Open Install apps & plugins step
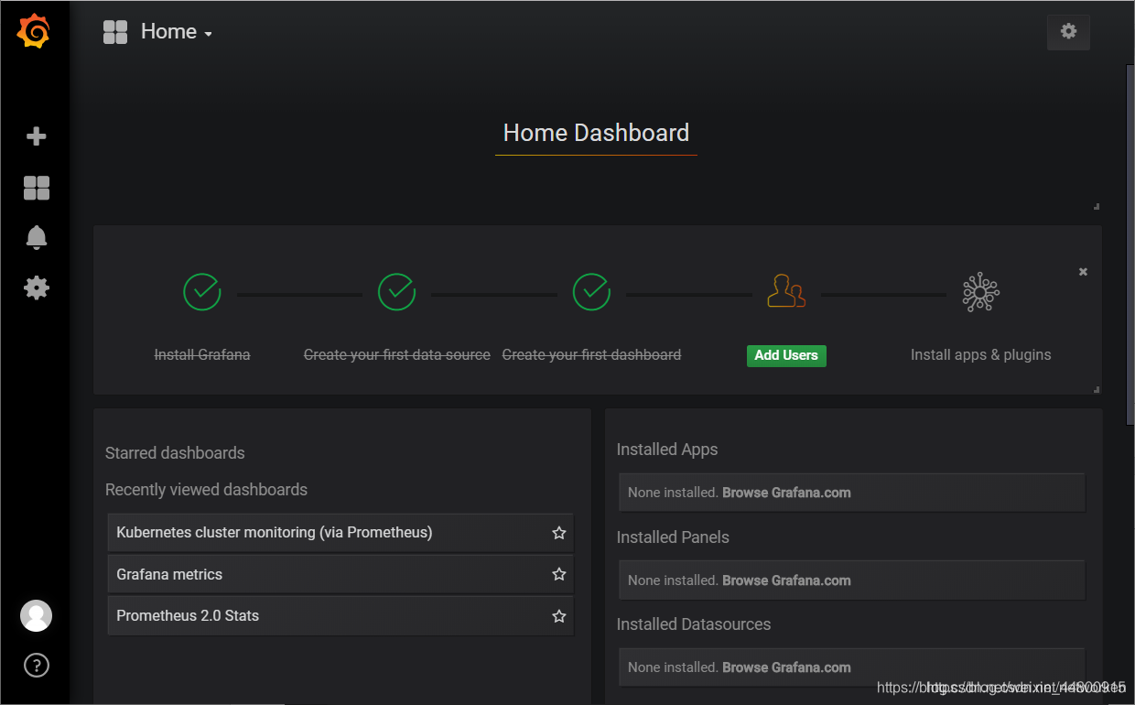 tap(980, 355)
